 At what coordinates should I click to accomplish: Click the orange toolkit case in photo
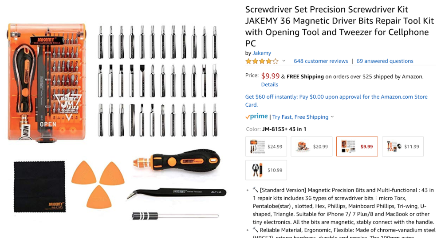click(x=47, y=82)
